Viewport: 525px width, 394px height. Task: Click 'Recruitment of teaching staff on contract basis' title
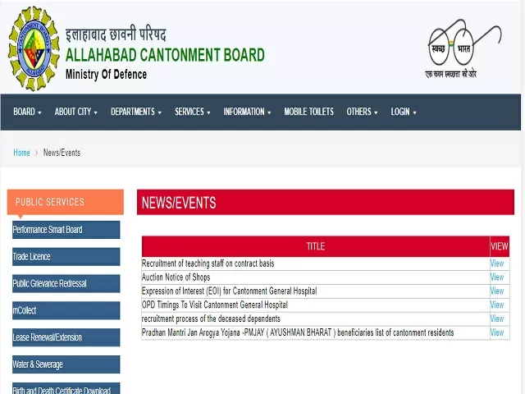click(208, 263)
